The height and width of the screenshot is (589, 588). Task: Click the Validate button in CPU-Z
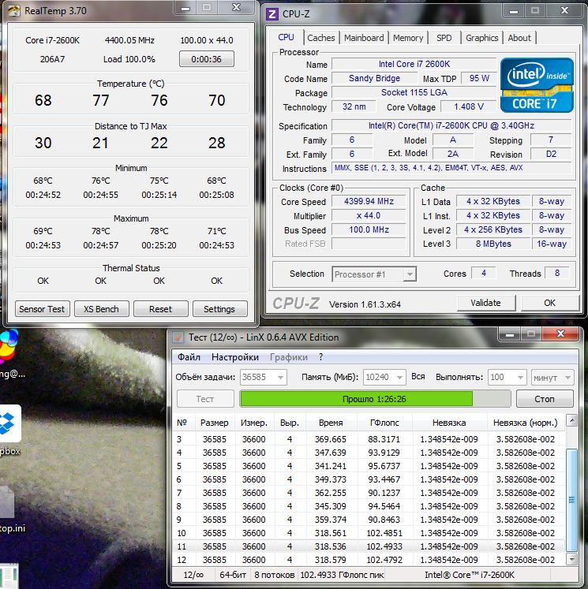coord(485,303)
